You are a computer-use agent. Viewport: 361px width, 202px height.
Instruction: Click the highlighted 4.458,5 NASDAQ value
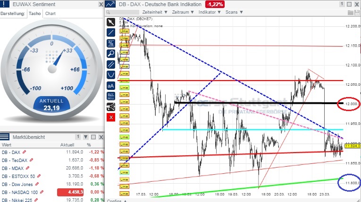tap(70, 192)
